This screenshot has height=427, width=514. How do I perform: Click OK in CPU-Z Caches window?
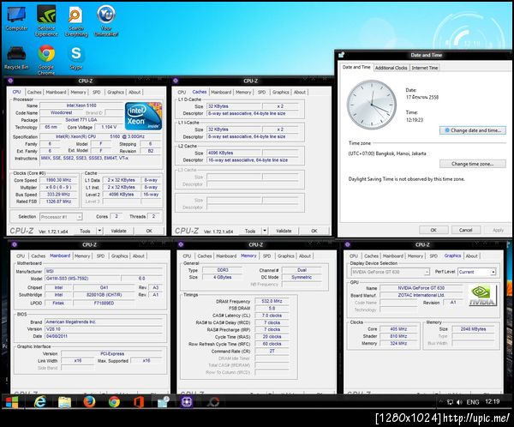[x=314, y=231]
